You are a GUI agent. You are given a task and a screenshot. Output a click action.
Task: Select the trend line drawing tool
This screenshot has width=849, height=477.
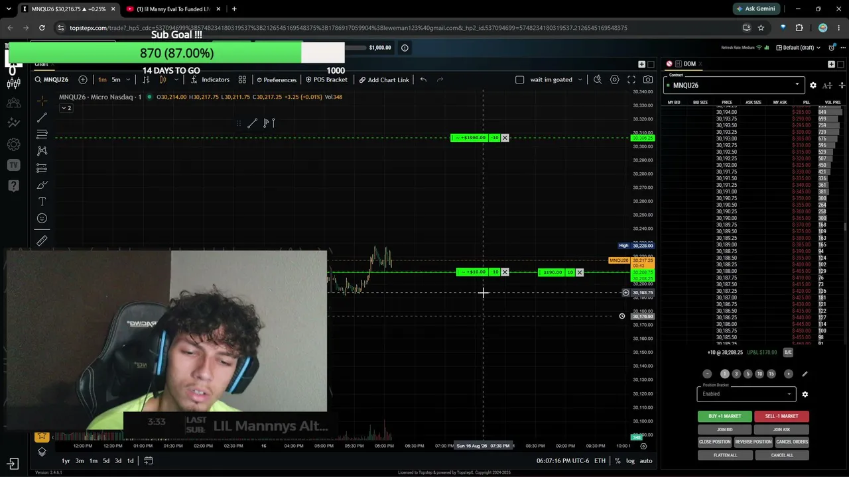pyautogui.click(x=42, y=117)
